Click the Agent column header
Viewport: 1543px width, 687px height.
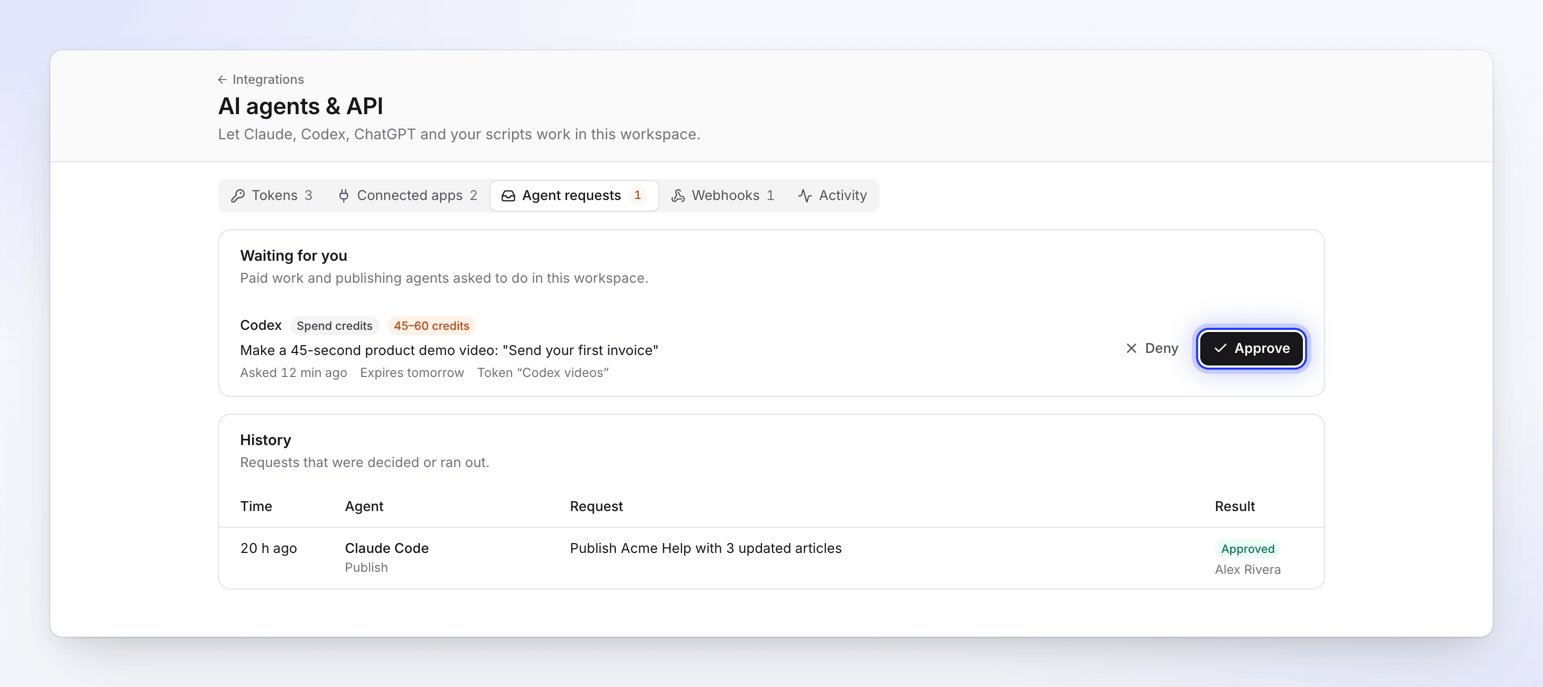click(364, 506)
